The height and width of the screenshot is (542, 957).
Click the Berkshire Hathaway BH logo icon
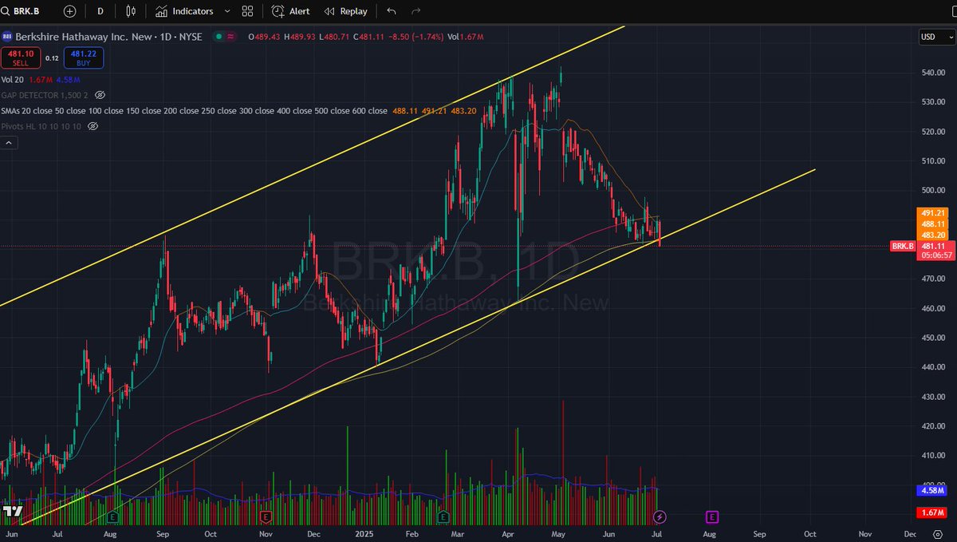(7, 36)
